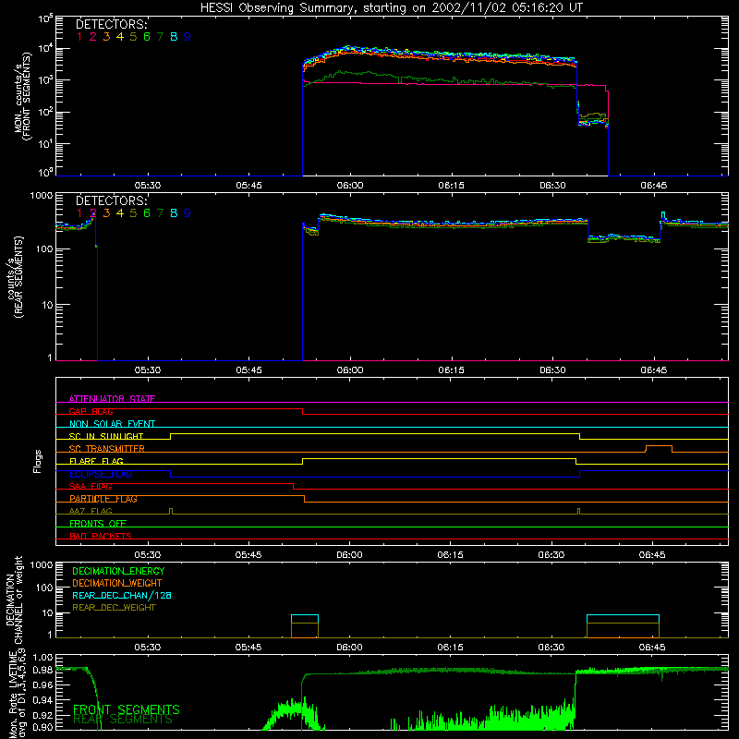Click 06:00 tick under front segments plot

(350, 186)
